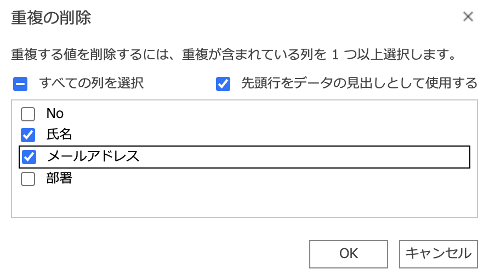Click blank area right of the No row
Image resolution: width=489 pixels, height=280 pixels.
point(274,114)
